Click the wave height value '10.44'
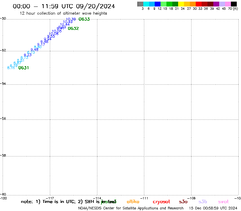Image resolution: width=241 pixels, height=211 pixels. click(x=65, y=24)
